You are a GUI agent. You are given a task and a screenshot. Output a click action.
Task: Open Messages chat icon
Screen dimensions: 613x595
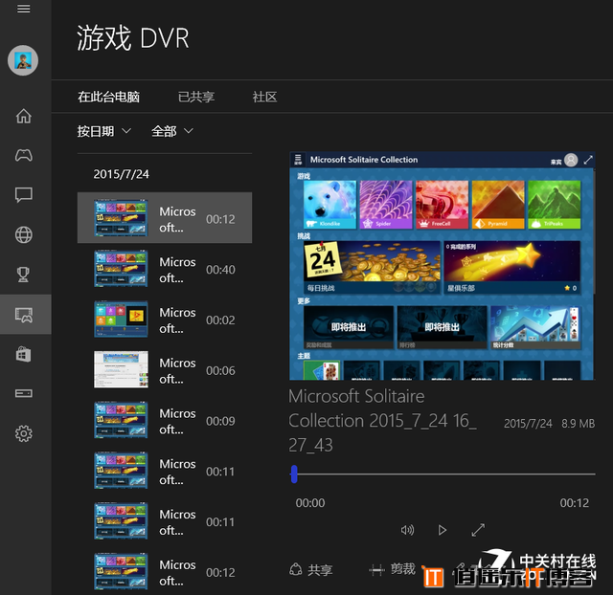[x=23, y=195]
